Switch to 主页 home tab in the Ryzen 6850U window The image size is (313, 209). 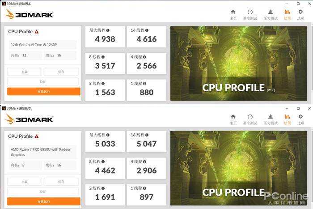pyautogui.click(x=233, y=119)
